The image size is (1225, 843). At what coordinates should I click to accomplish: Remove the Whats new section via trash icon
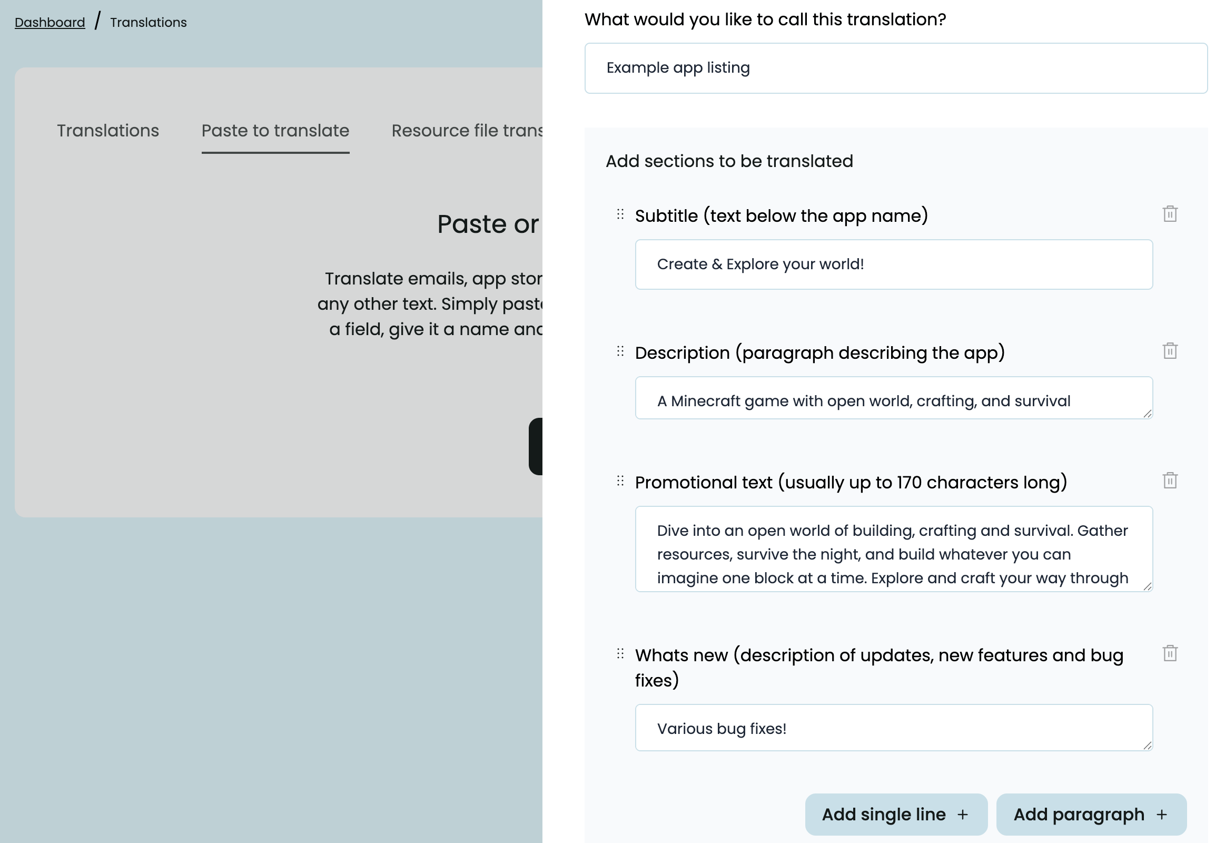coord(1170,653)
